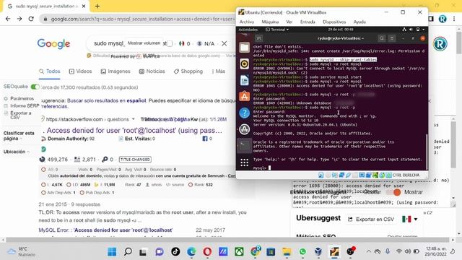Click the TITLE CHANGED badge
The image size is (462, 260).
pos(135,160)
